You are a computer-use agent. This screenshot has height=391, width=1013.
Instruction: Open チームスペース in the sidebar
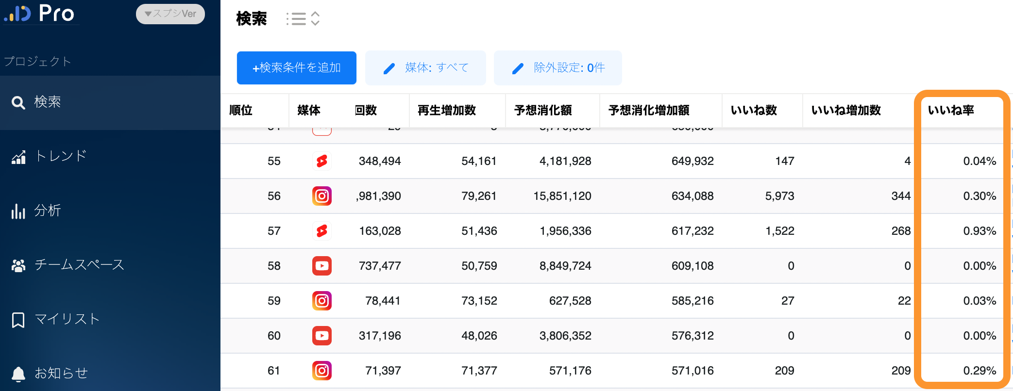pyautogui.click(x=79, y=265)
